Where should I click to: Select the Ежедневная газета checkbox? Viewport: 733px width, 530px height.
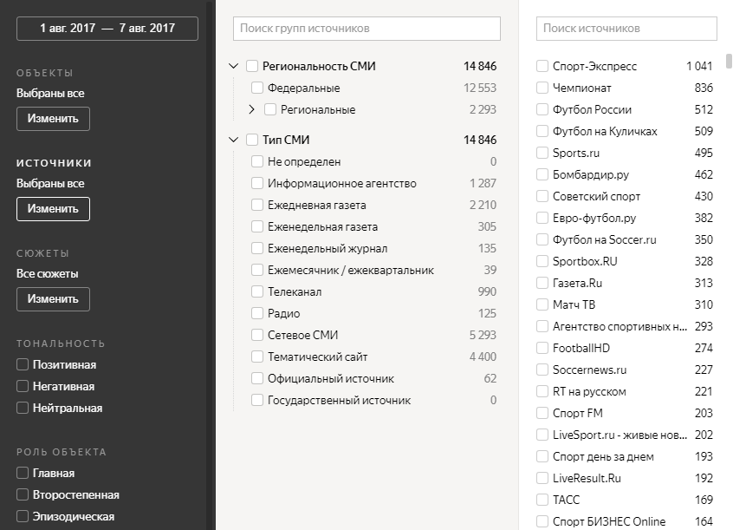(x=257, y=205)
